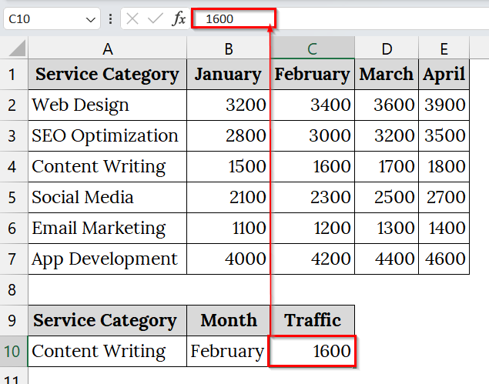The width and height of the screenshot is (489, 384).
Task: Click Email Marketing January value 1100
Action: coord(228,228)
